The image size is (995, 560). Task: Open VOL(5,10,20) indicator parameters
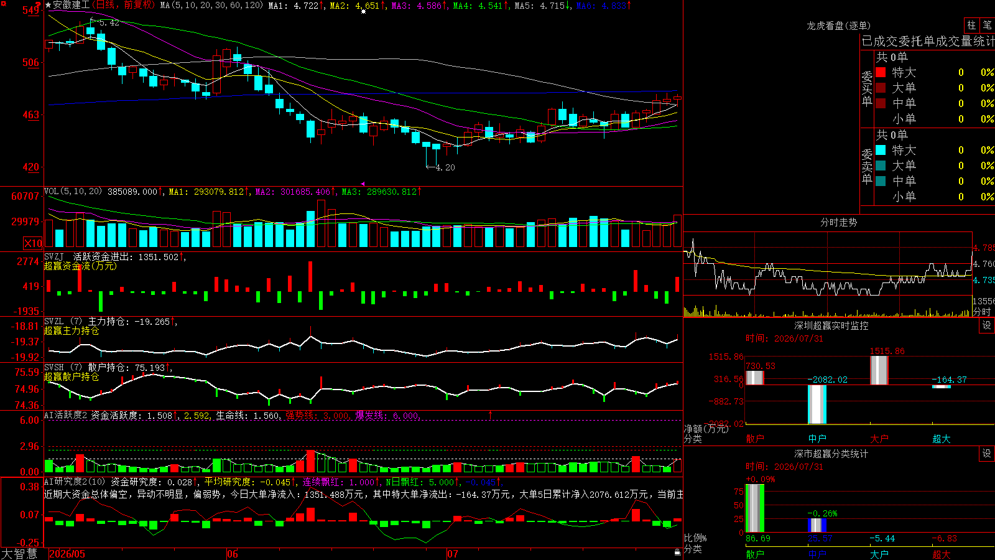tap(73, 191)
